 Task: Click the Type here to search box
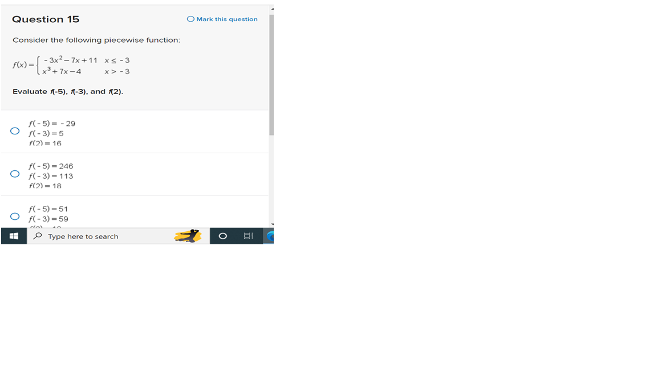point(86,236)
